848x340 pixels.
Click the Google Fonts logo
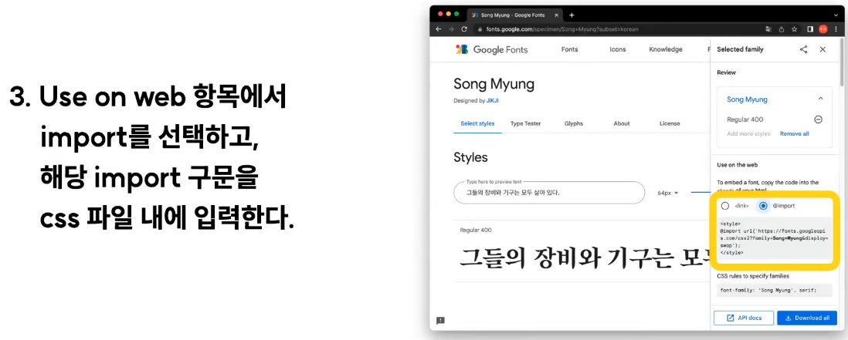tap(492, 49)
